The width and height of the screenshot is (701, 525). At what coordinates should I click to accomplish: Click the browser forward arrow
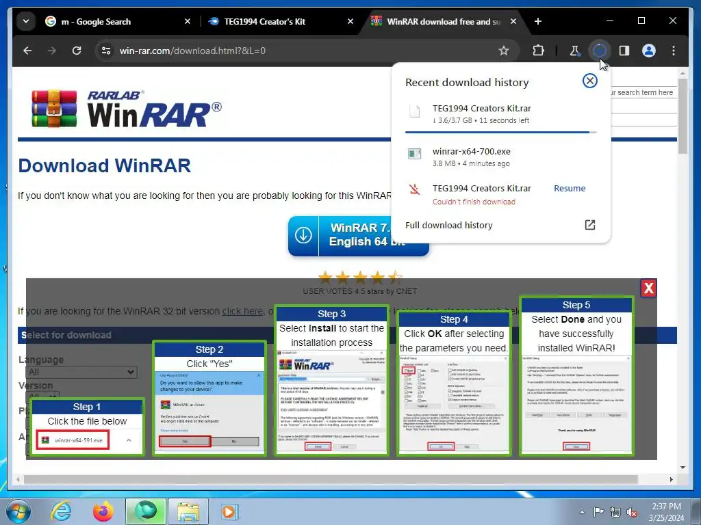52,51
